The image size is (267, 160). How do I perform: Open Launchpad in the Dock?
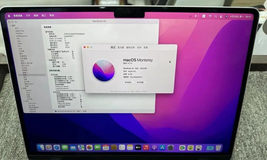(x=49, y=147)
